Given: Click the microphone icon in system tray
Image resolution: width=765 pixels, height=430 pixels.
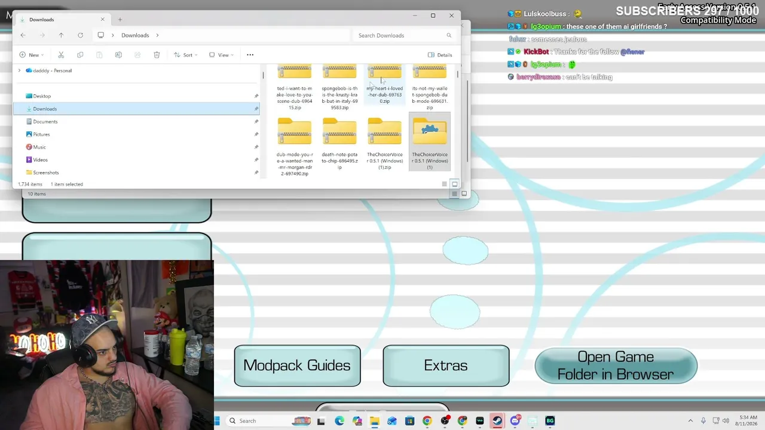Looking at the screenshot, I should pyautogui.click(x=703, y=421).
